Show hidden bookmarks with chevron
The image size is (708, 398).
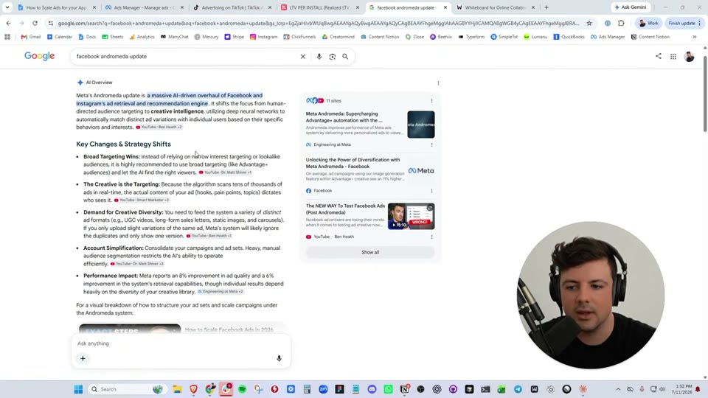(x=695, y=37)
